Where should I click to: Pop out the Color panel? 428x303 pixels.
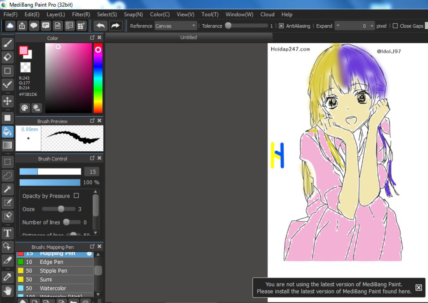(x=92, y=38)
